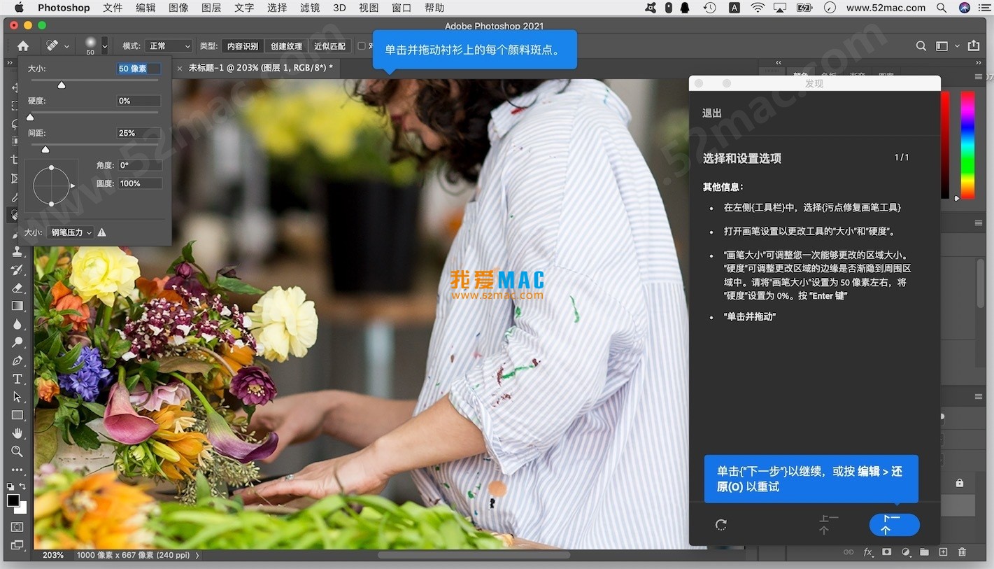Click 退出 to exit the tutorial
994x569 pixels.
pyautogui.click(x=712, y=113)
